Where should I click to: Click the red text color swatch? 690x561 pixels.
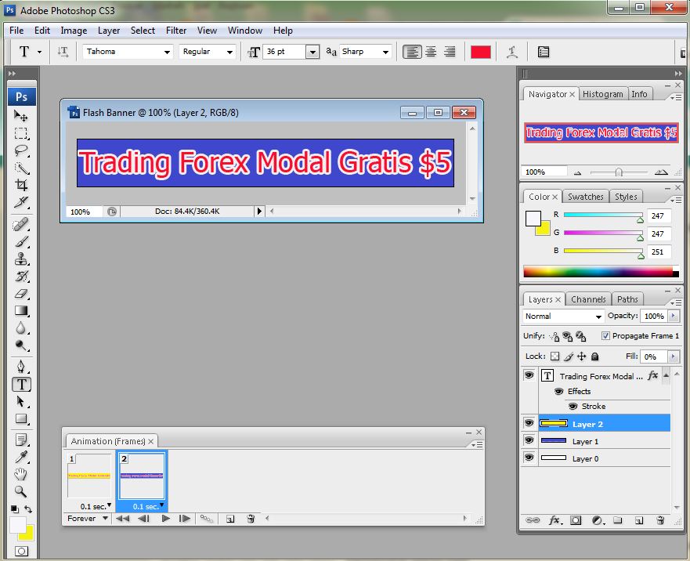481,52
